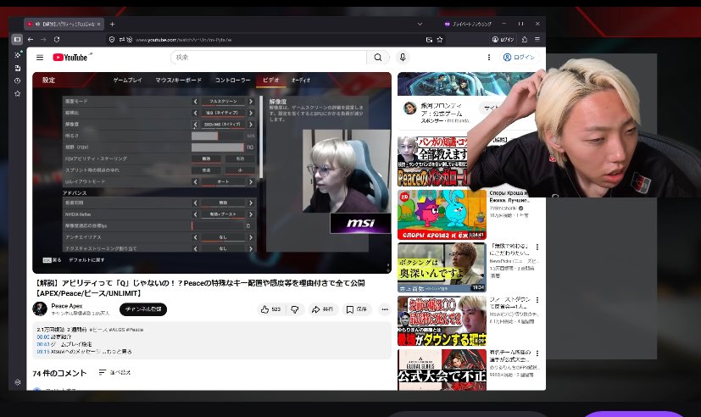The height and width of the screenshot is (417, 701).
Task: Open Peace Apex channel avatar
Action: [40, 309]
